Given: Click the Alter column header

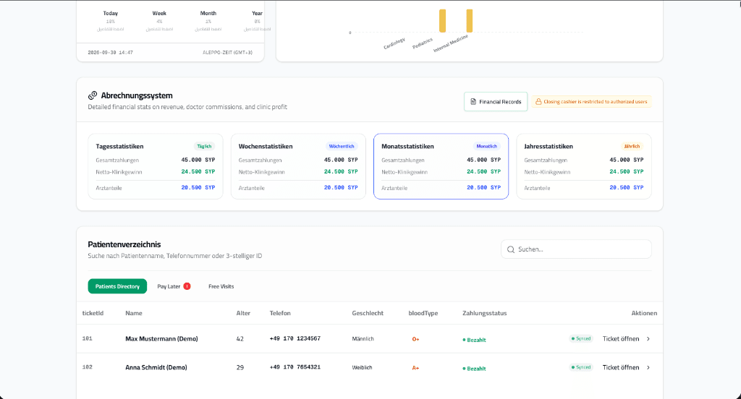Looking at the screenshot, I should tap(243, 313).
